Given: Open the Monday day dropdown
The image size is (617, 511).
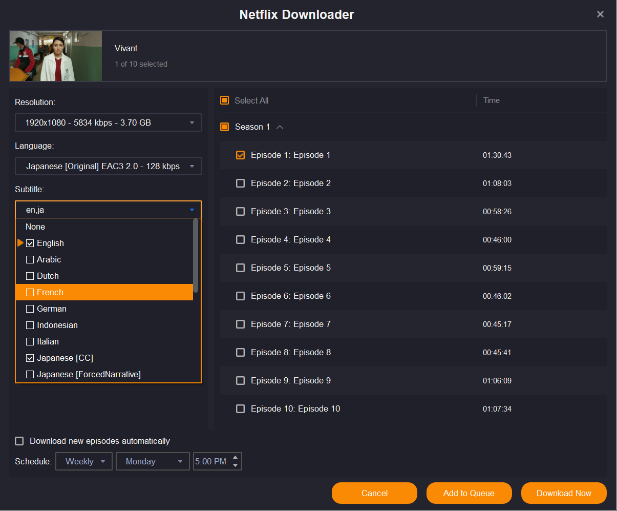Looking at the screenshot, I should (x=153, y=461).
